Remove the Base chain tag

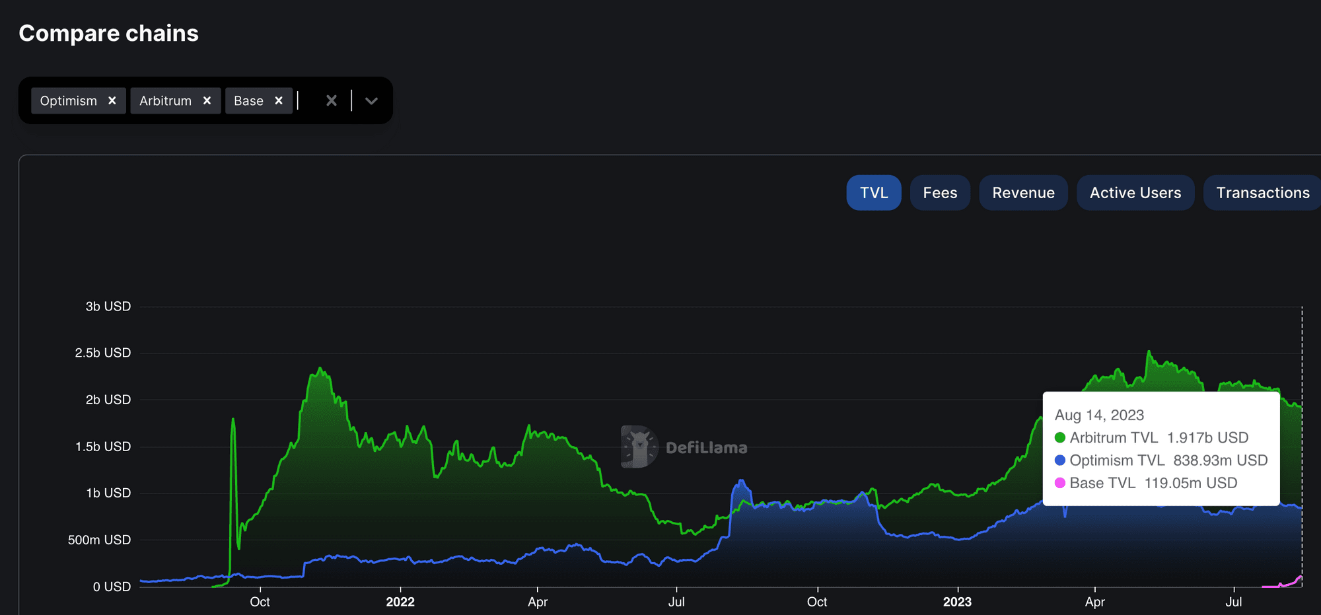(279, 100)
